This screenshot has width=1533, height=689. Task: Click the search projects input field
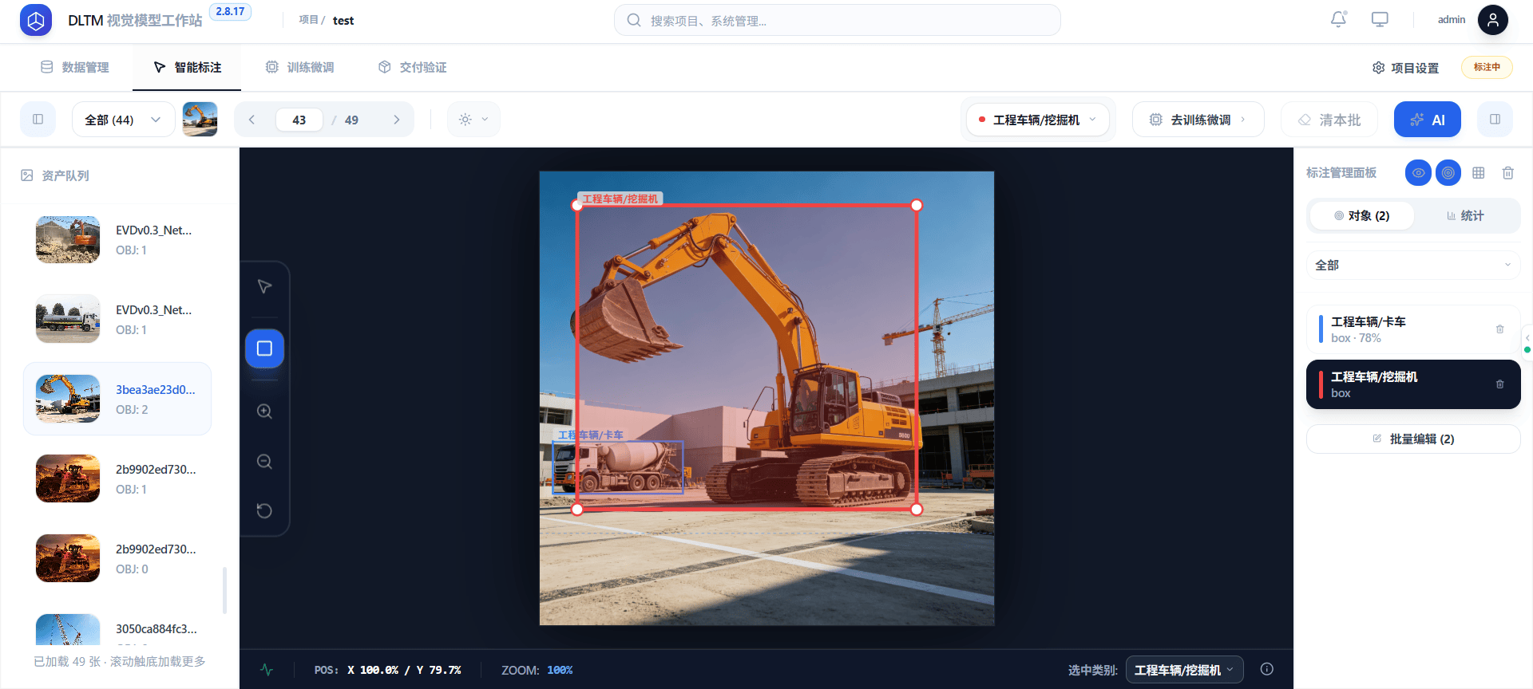click(x=837, y=20)
